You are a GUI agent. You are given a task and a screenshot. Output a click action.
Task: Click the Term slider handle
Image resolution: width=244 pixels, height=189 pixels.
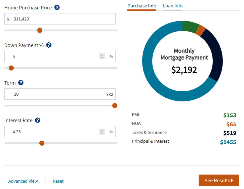[115, 105]
